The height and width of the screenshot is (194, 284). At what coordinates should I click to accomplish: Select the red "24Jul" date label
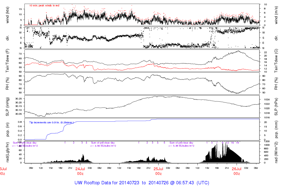tap(80, 169)
